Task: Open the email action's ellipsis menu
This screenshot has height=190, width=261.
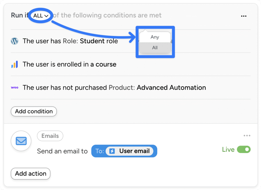Action: (247, 136)
